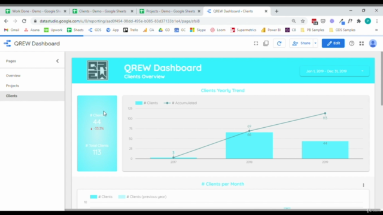Open Chrome profile P avatar
The image size is (383, 215).
pyautogui.click(x=367, y=21)
